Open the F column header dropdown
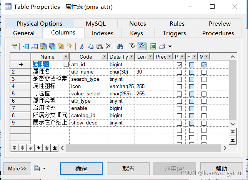Viewport: 248px width, 180px height. 195,56
